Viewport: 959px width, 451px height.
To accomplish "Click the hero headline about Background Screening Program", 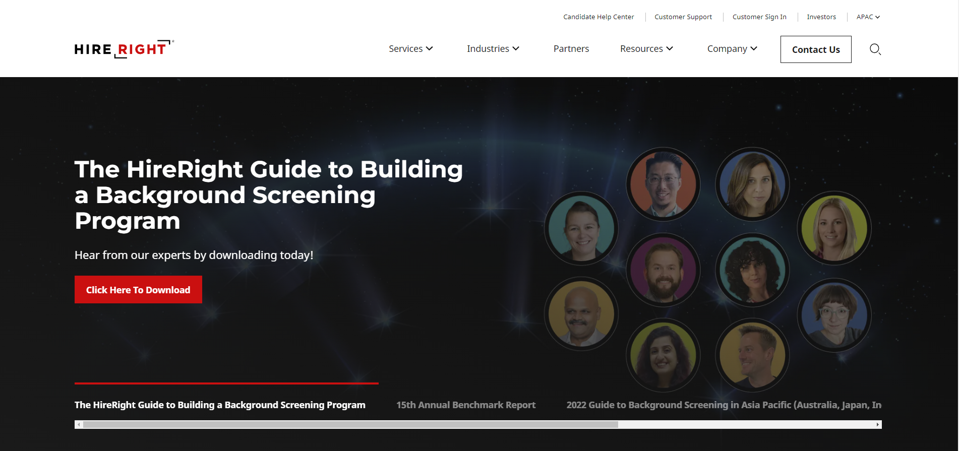I will point(269,195).
